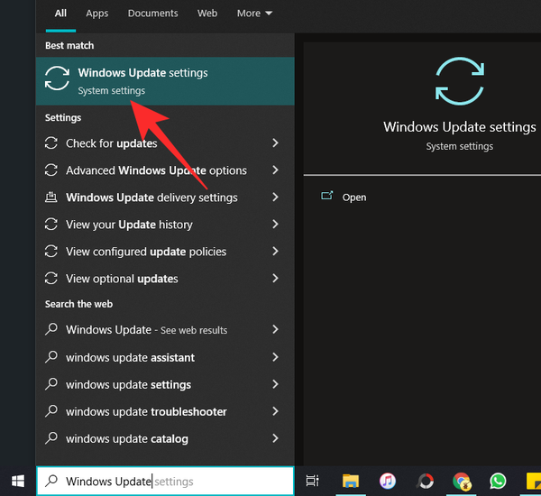The image size is (541, 496).
Task: Switch to the Documents search tab
Action: pos(153,14)
